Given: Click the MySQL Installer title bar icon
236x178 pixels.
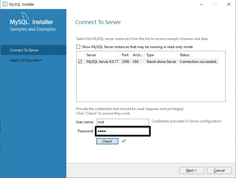Looking at the screenshot, I should coord(5,4).
